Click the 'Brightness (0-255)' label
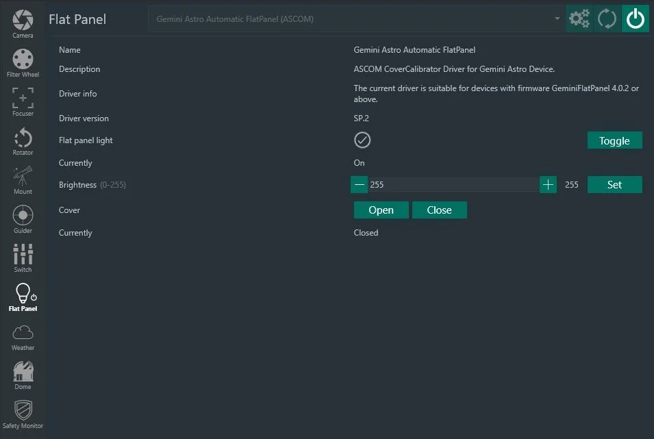 [92, 184]
